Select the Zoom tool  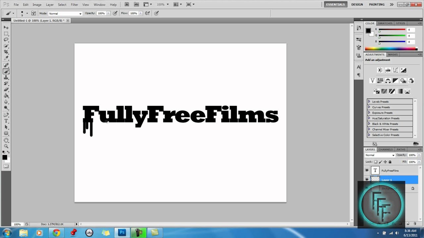pos(6,146)
